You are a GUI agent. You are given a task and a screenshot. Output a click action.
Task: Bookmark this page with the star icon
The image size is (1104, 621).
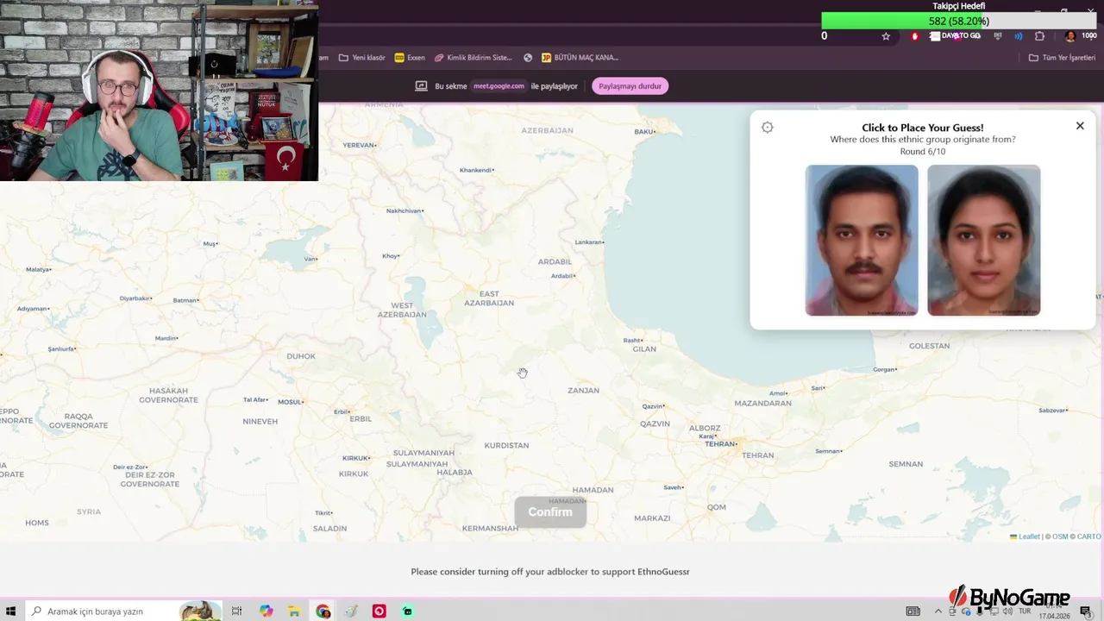(x=886, y=36)
